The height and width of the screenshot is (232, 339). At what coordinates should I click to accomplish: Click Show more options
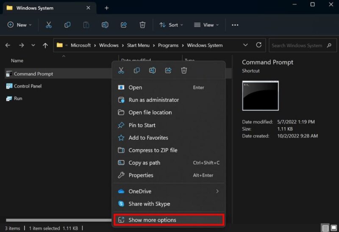pos(169,220)
